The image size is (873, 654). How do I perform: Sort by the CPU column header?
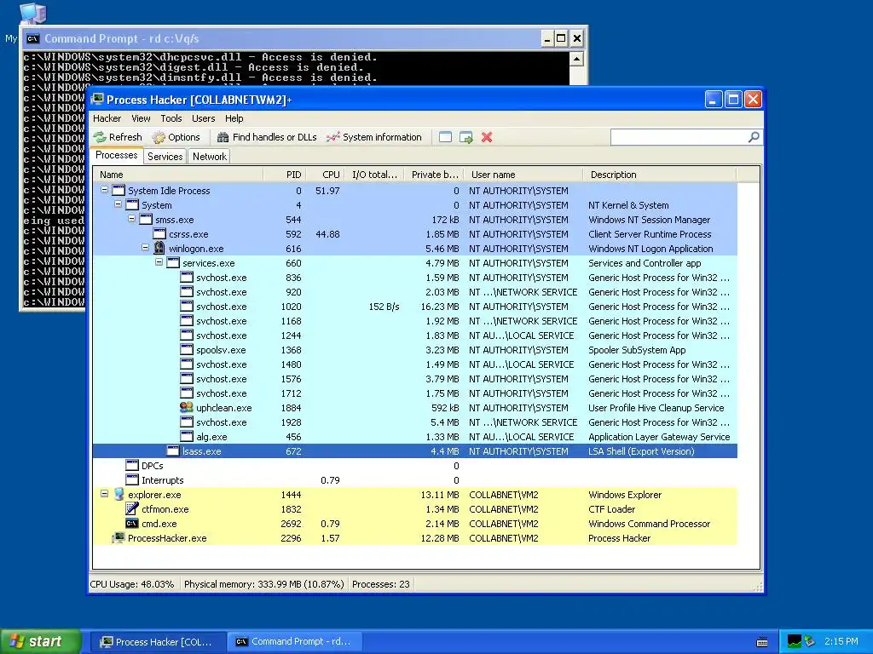tap(325, 175)
